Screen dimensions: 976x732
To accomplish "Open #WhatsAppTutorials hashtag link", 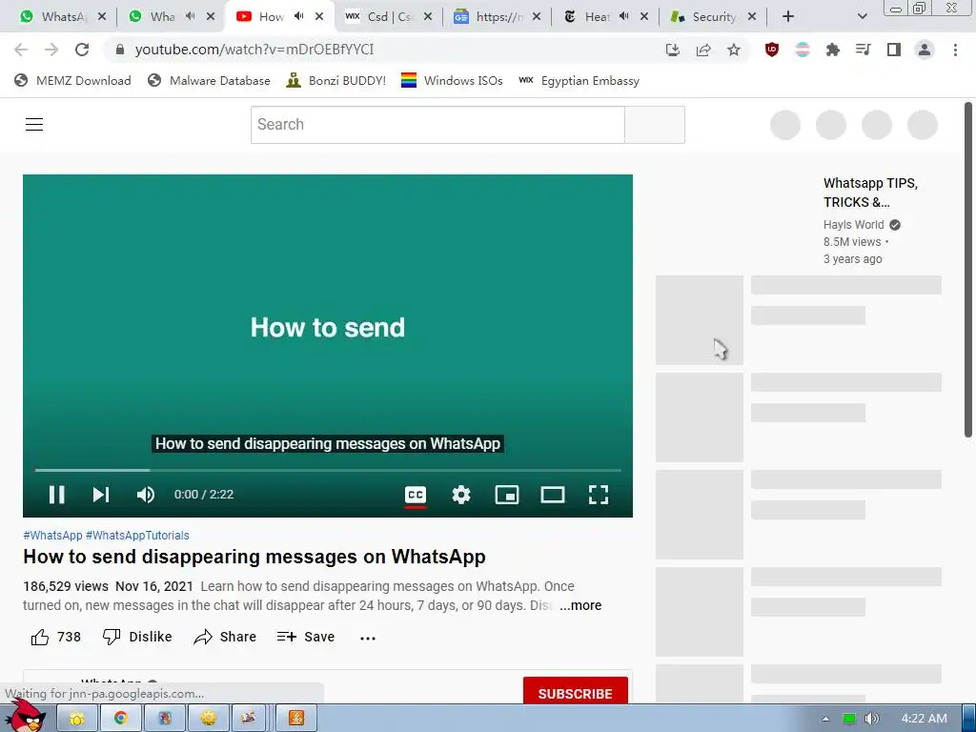I will coord(137,536).
